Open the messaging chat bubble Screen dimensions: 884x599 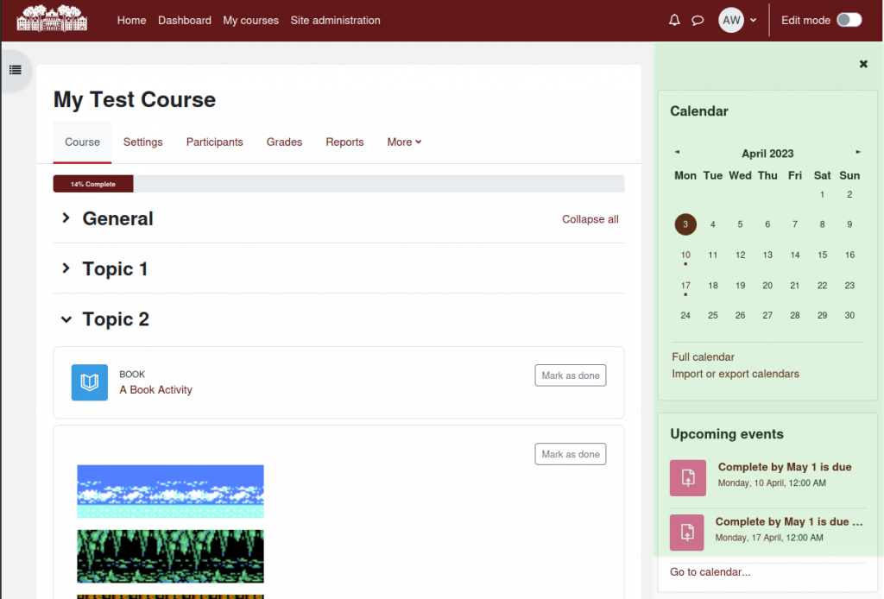[698, 21]
